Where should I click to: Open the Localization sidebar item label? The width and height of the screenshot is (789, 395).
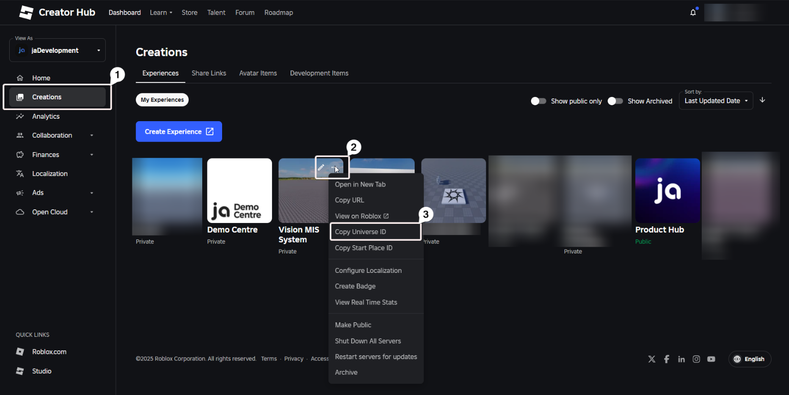coord(50,174)
